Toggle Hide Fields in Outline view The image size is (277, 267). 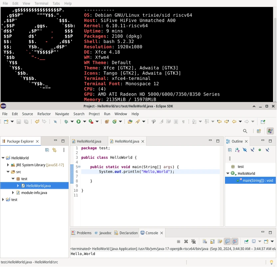245,150
